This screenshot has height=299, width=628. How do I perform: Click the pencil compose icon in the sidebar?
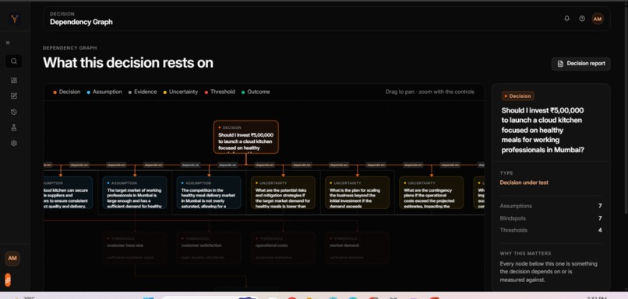click(13, 96)
